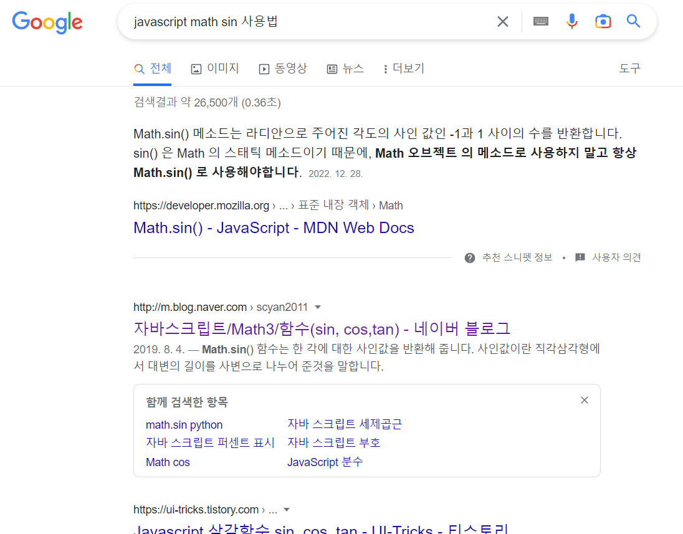683x534 pixels.
Task: Clear the search query with X
Action: (503, 21)
